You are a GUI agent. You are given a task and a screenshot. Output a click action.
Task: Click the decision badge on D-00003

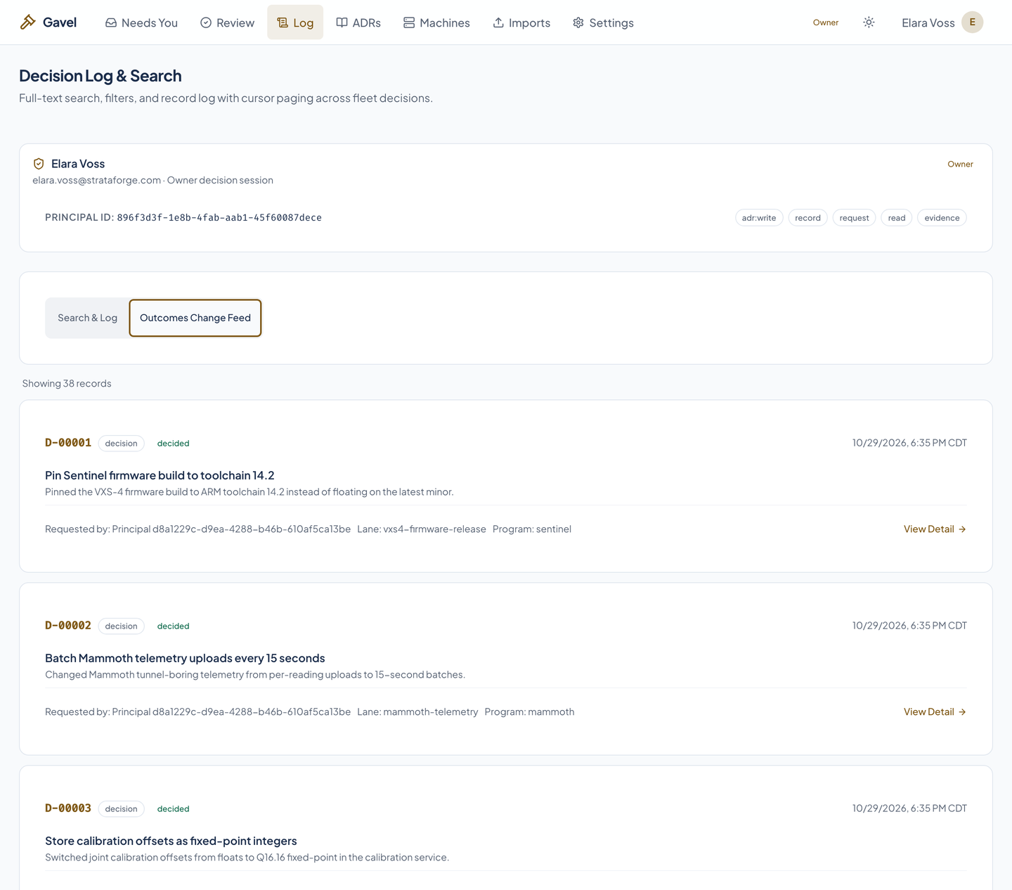click(121, 809)
